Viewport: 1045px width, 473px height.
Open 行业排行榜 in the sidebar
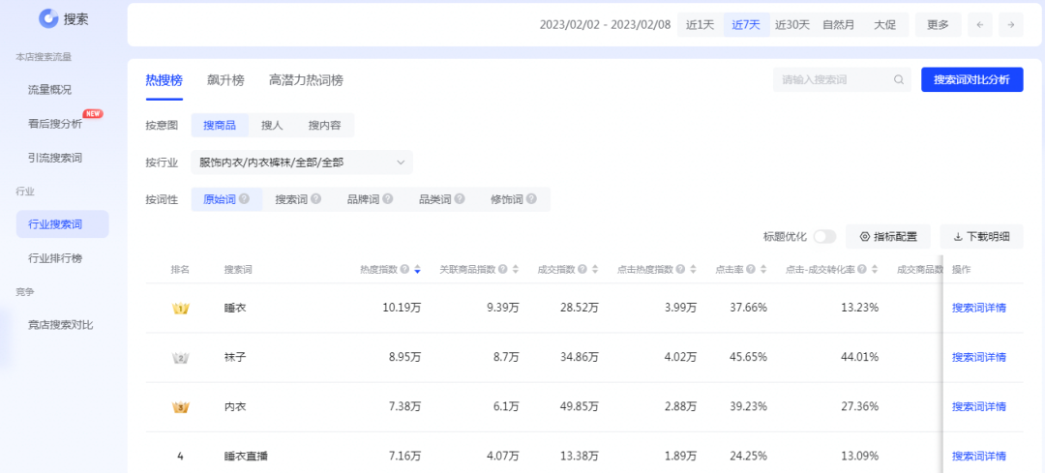point(55,258)
